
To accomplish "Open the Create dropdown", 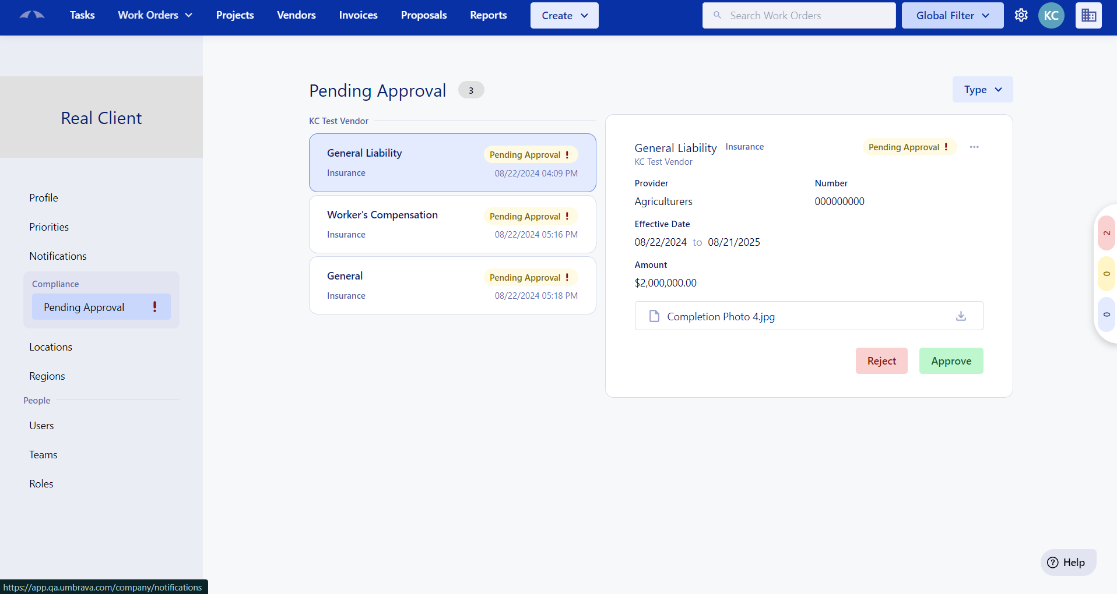I will pyautogui.click(x=563, y=15).
